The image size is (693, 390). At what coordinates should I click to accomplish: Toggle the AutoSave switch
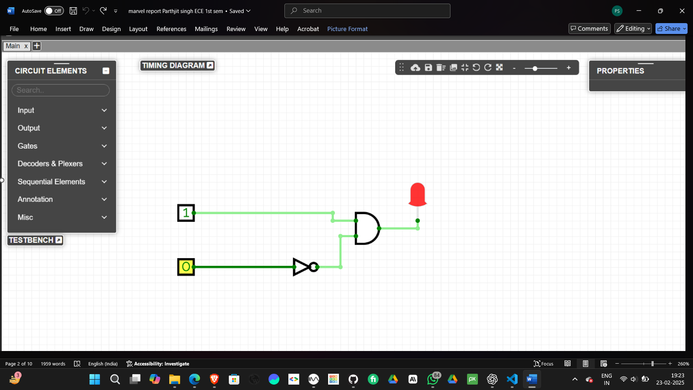click(54, 11)
